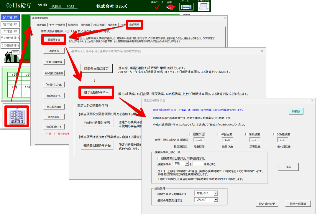
Task: Click the 前回作成情報 button
Action: [298, 204]
